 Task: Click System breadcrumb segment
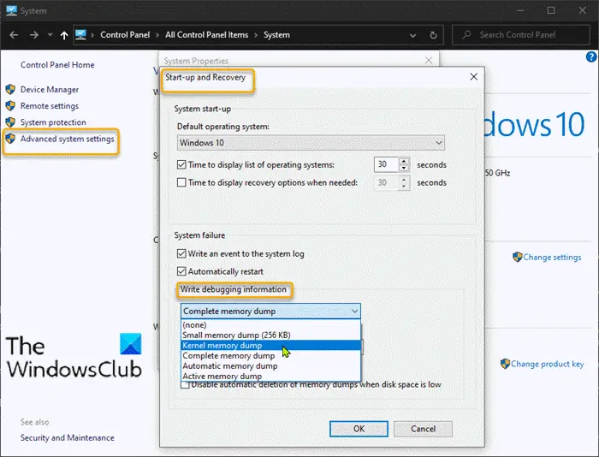[276, 35]
